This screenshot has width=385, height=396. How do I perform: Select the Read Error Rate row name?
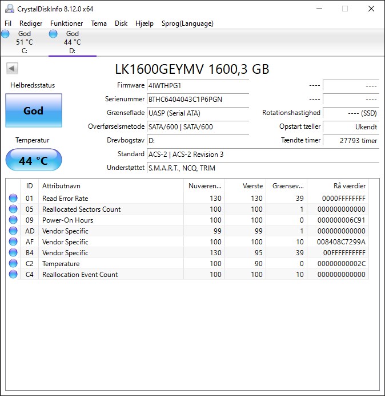tap(65, 198)
